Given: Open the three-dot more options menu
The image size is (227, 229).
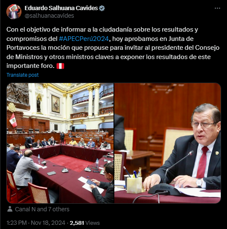Looking at the screenshot, I should point(217,8).
